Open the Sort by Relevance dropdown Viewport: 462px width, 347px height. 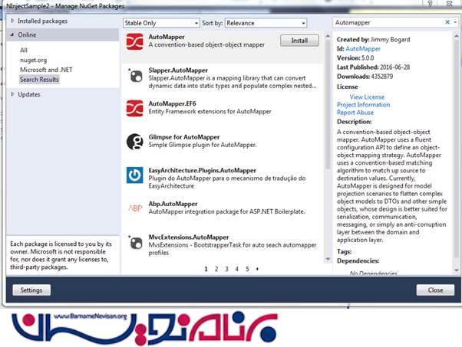click(266, 23)
